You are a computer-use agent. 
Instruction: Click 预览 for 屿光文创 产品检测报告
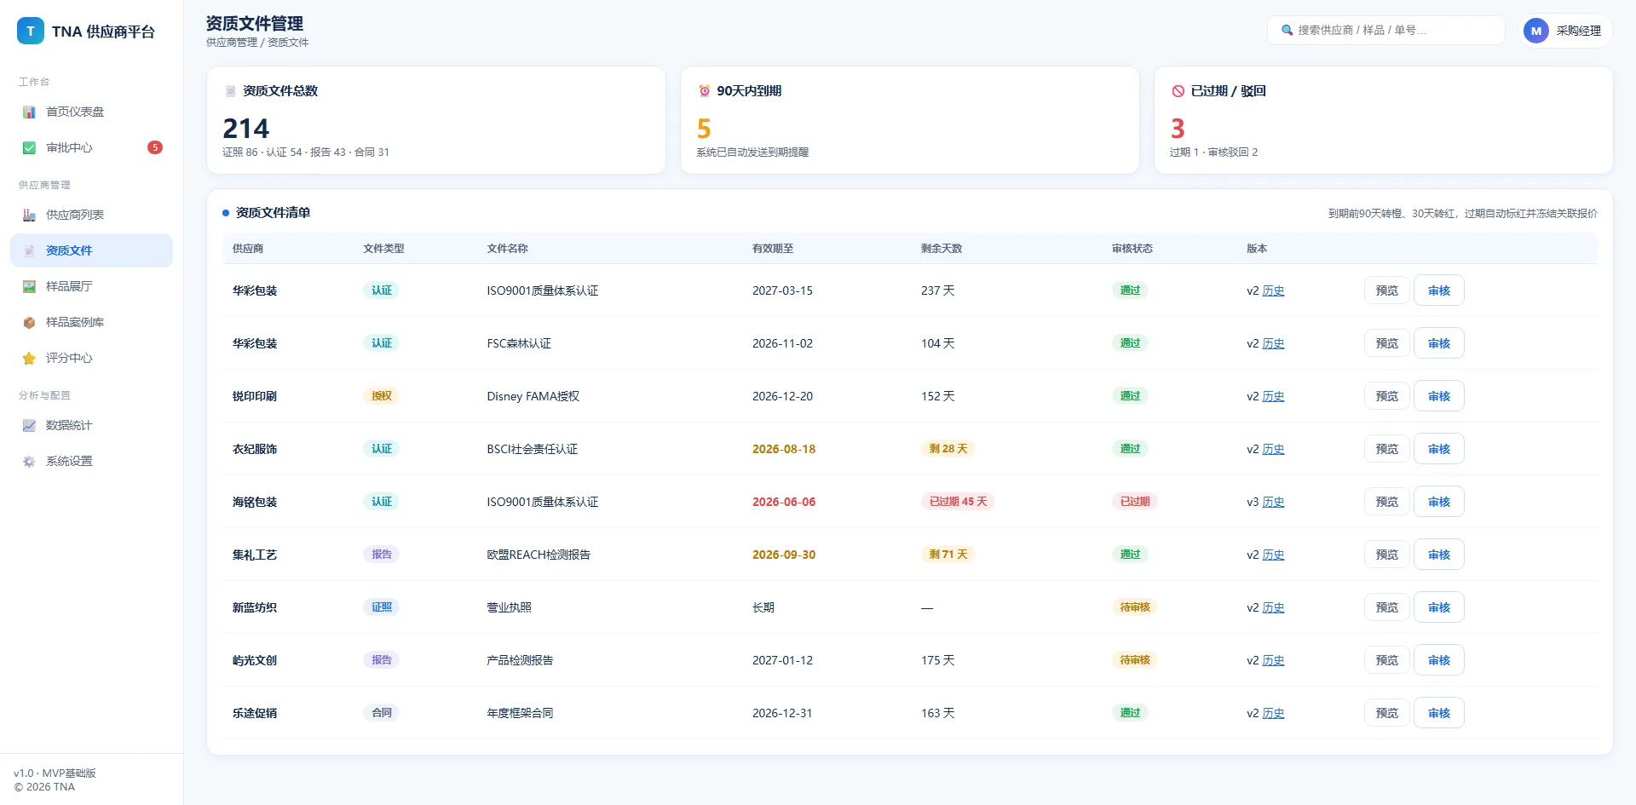click(1386, 660)
